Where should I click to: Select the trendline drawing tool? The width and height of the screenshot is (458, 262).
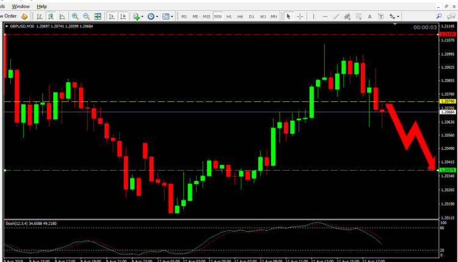point(336,16)
